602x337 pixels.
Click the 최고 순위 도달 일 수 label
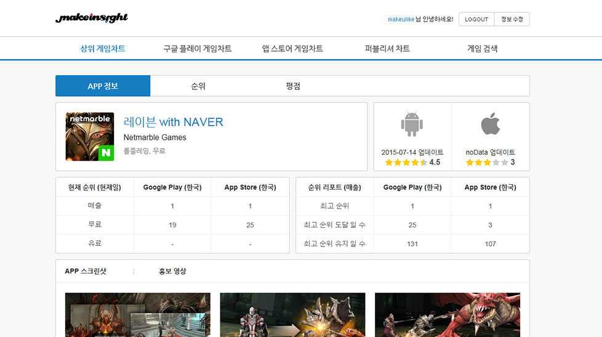coord(334,225)
